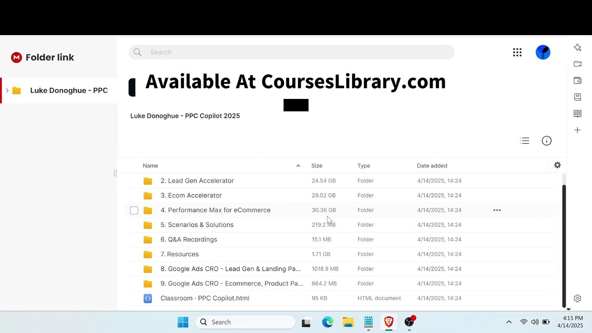This screenshot has width=592, height=333.
Task: Open column settings gear icon
Action: pos(557,165)
